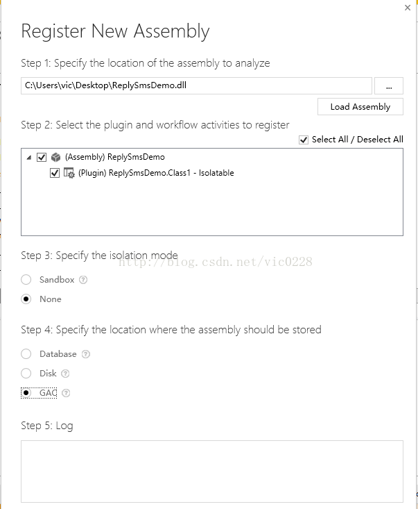Click the plugin gear icon beside ReplySmsDemo.Class1
Image resolution: width=418 pixels, height=509 pixels.
pos(69,173)
